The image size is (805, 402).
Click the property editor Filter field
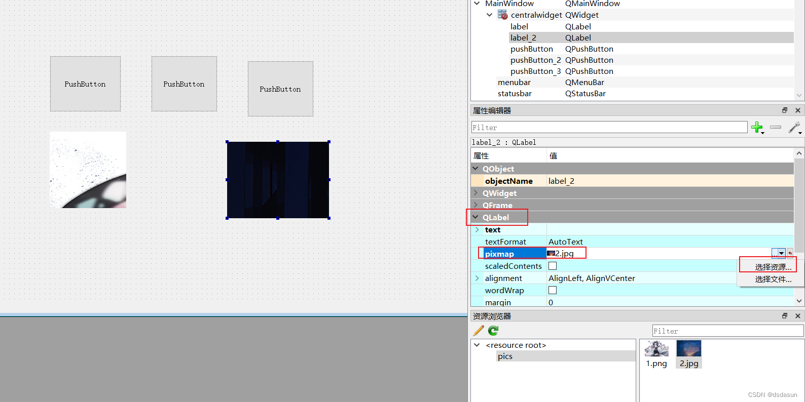pyautogui.click(x=609, y=127)
